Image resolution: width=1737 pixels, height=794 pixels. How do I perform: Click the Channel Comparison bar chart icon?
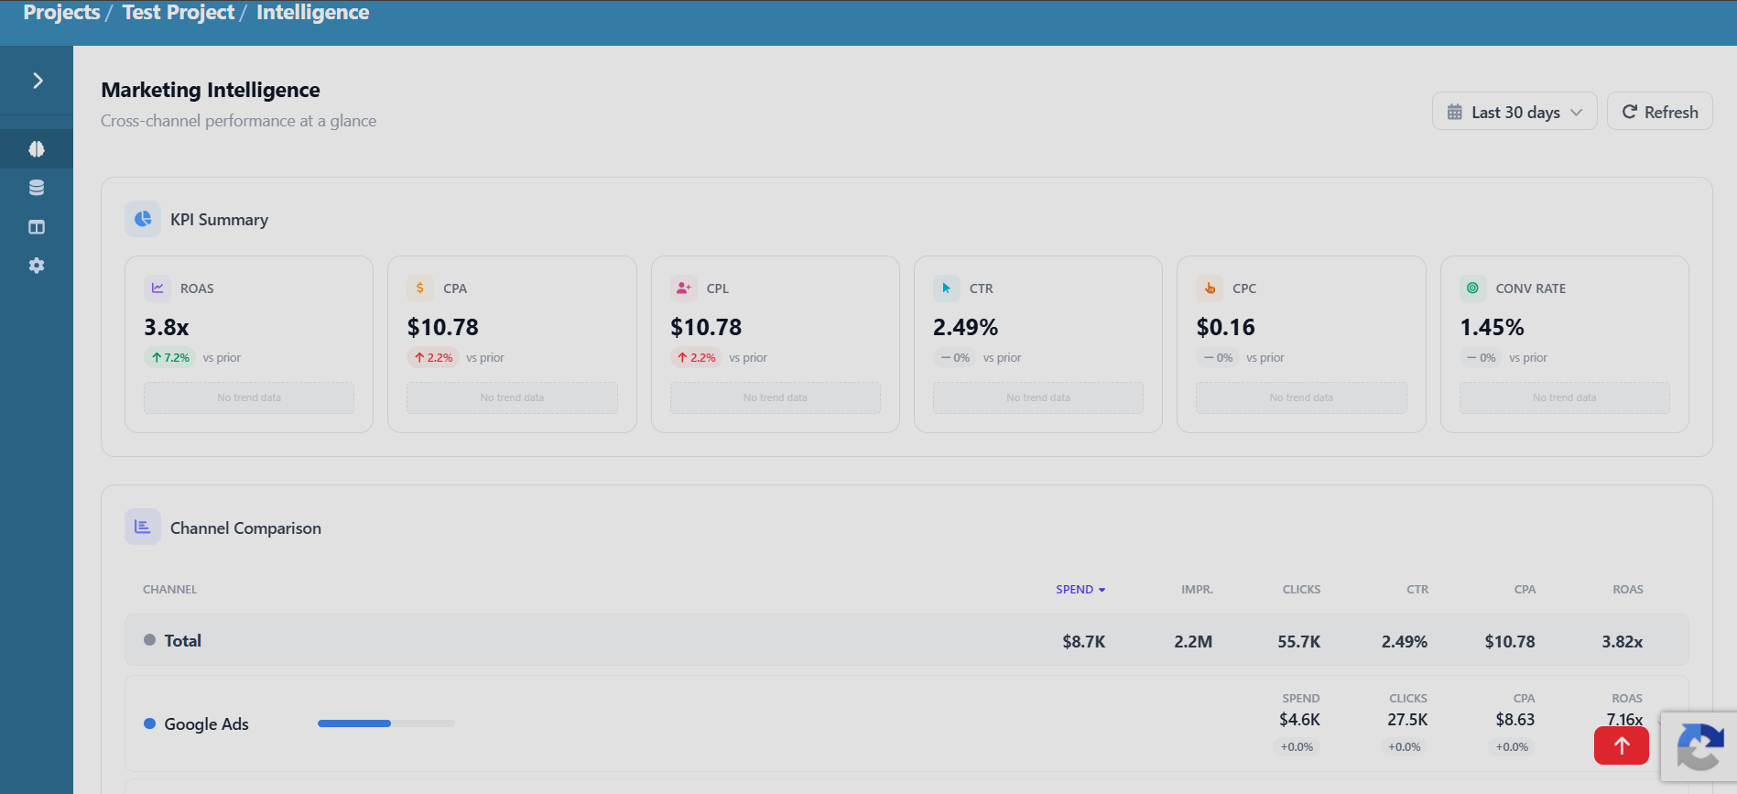pyautogui.click(x=143, y=527)
